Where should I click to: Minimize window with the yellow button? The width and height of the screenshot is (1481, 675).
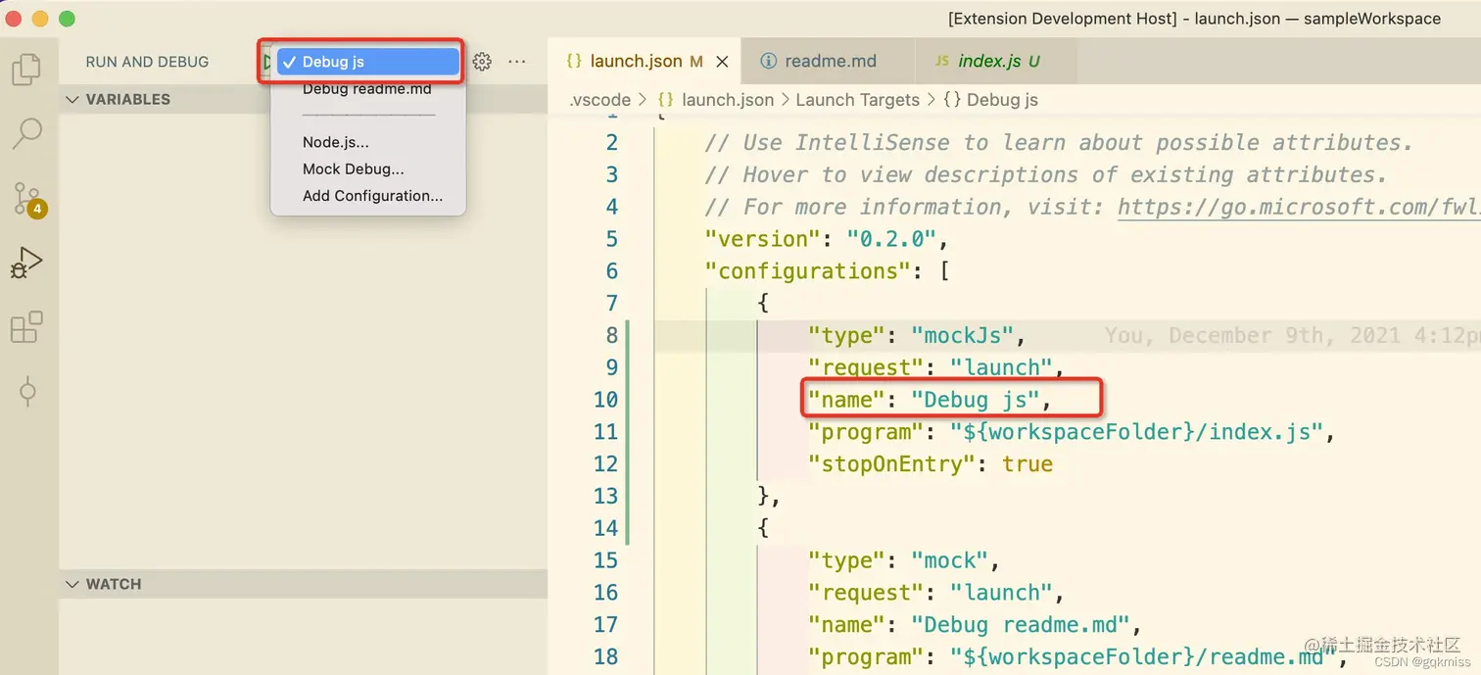click(40, 19)
